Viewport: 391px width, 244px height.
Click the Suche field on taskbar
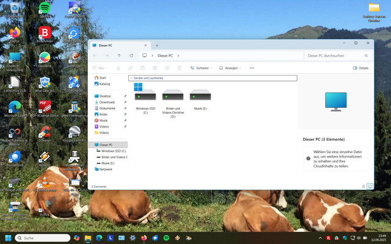pyautogui.click(x=43, y=238)
